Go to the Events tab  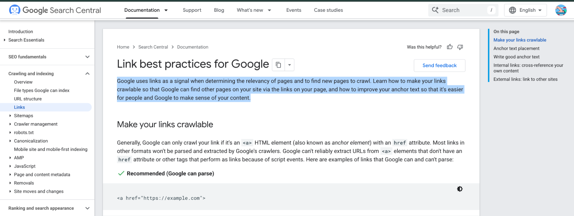(x=294, y=10)
